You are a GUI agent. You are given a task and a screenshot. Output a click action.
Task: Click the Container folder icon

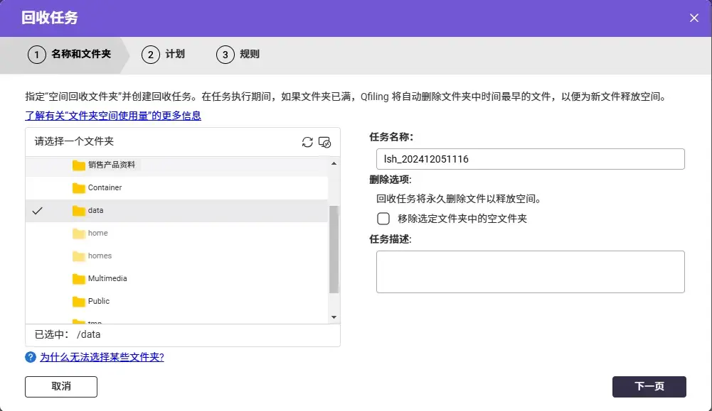click(80, 187)
